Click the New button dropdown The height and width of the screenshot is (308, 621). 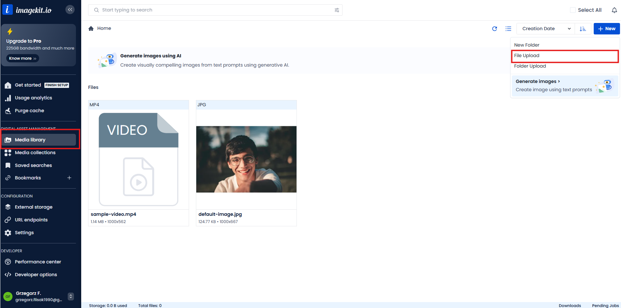(607, 29)
